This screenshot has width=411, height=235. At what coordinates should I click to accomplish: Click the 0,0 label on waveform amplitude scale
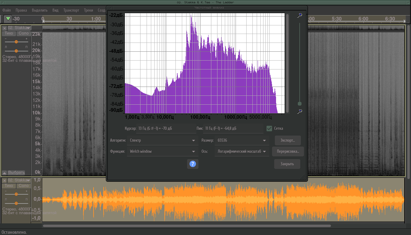37,199
